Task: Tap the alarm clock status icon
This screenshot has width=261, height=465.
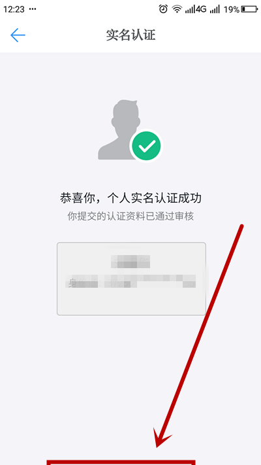Action: [163, 9]
